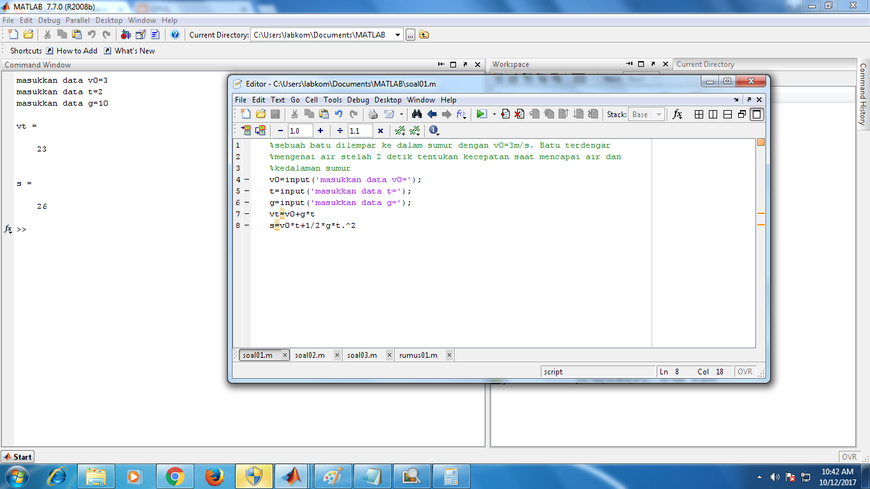Click the Editor's Forward arrow
The image size is (870, 489).
[446, 114]
